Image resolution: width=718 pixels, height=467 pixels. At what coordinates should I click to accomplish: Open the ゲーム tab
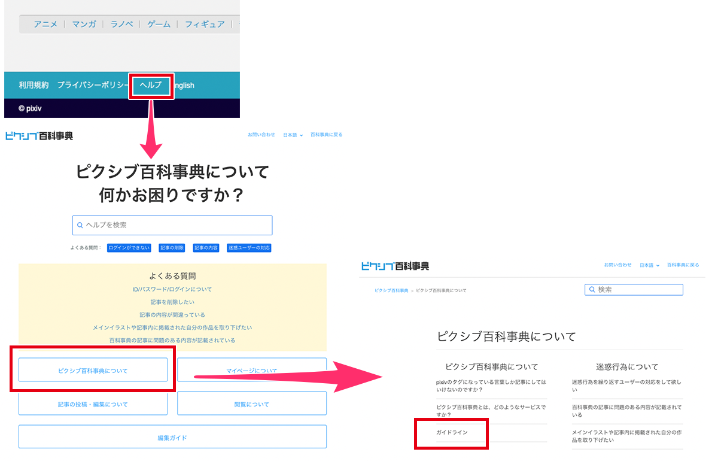tap(159, 24)
